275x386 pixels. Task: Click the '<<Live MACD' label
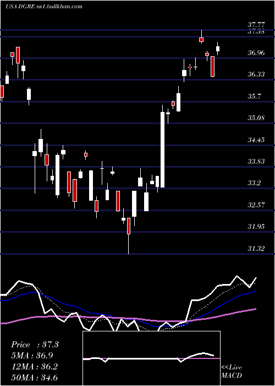(x=232, y=371)
